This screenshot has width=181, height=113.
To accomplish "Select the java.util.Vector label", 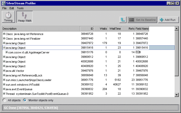I will point(15,71).
